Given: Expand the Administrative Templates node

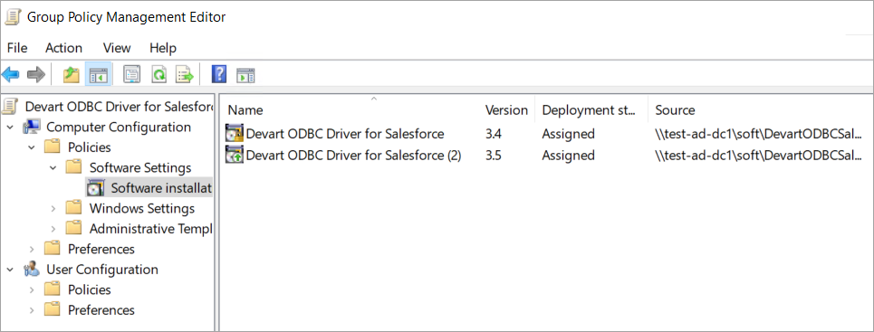Looking at the screenshot, I should coord(53,229).
